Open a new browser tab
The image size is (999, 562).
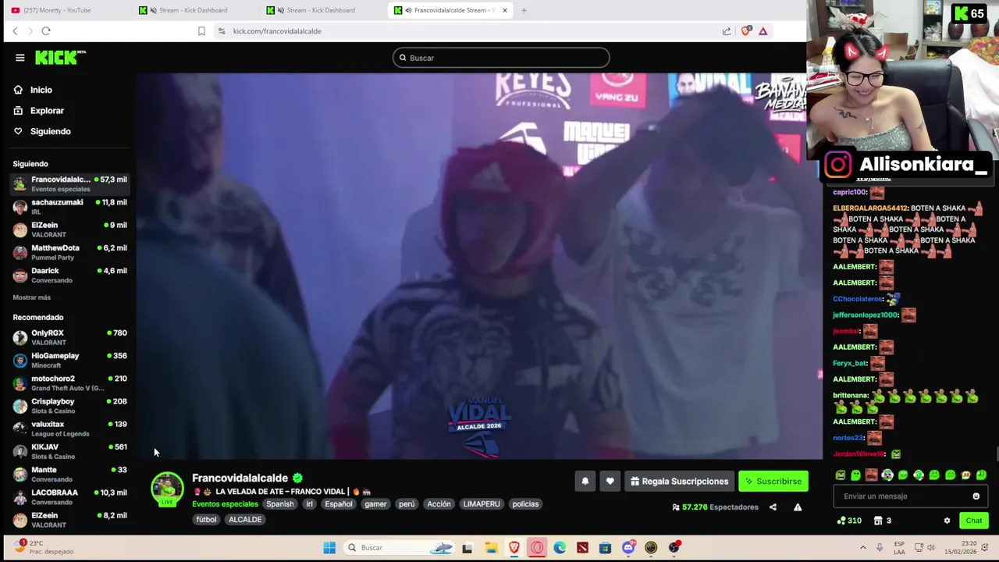click(524, 10)
